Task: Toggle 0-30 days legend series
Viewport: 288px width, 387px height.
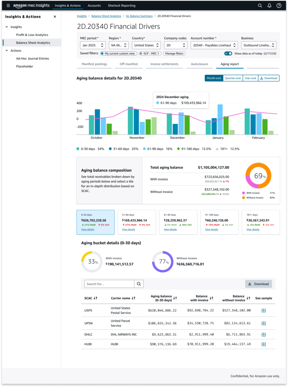Action: (90, 149)
